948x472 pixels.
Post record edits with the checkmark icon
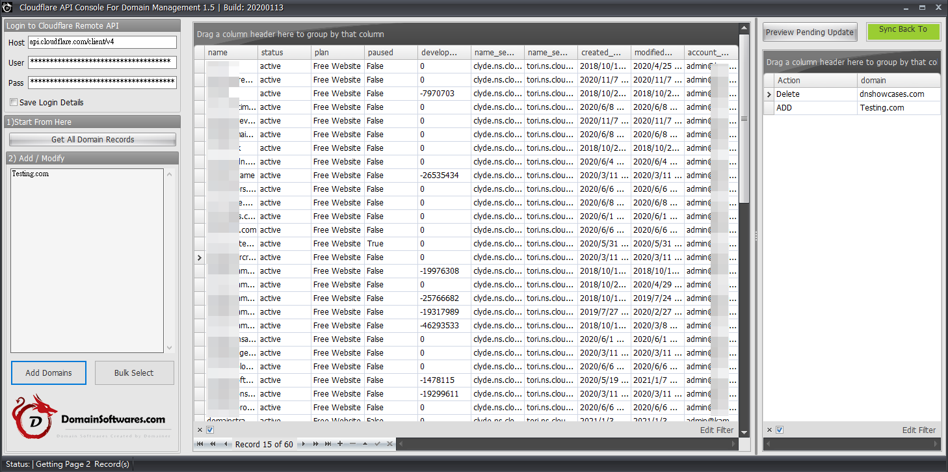[377, 444]
